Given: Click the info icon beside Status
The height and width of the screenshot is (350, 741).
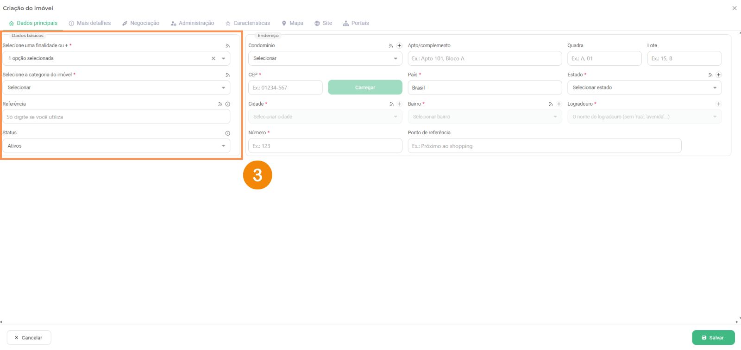Looking at the screenshot, I should [227, 133].
